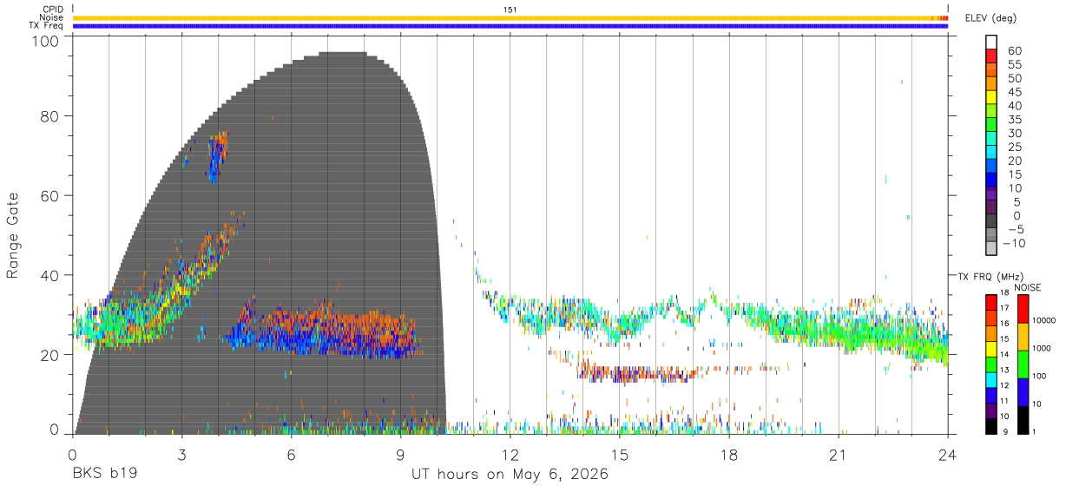Click the x-axis hour tick '6'
Screen dimensions: 1066x492
[291, 454]
